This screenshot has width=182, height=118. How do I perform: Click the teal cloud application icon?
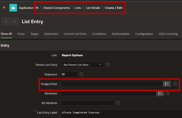pyautogui.click(x=13, y=8)
